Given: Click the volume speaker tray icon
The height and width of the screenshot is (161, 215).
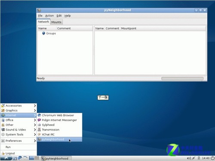Looking at the screenshot, I should (189, 158).
